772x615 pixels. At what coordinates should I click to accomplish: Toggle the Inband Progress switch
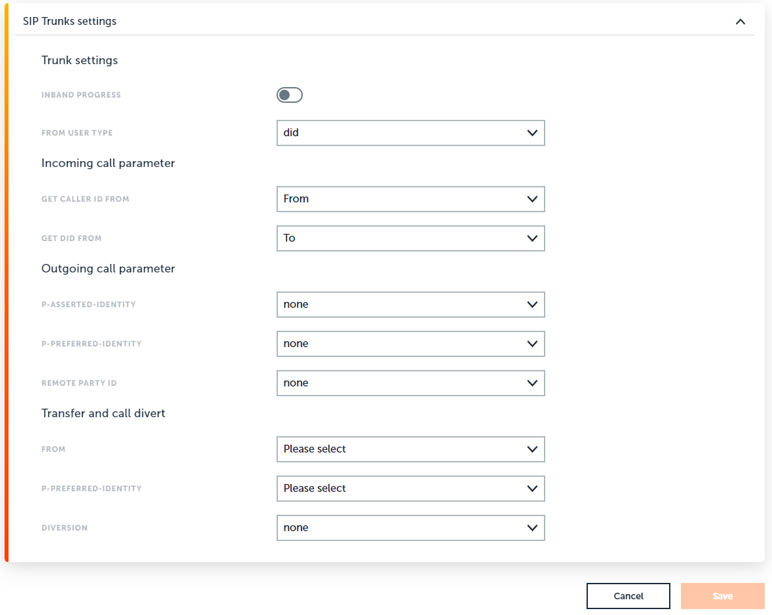click(290, 95)
